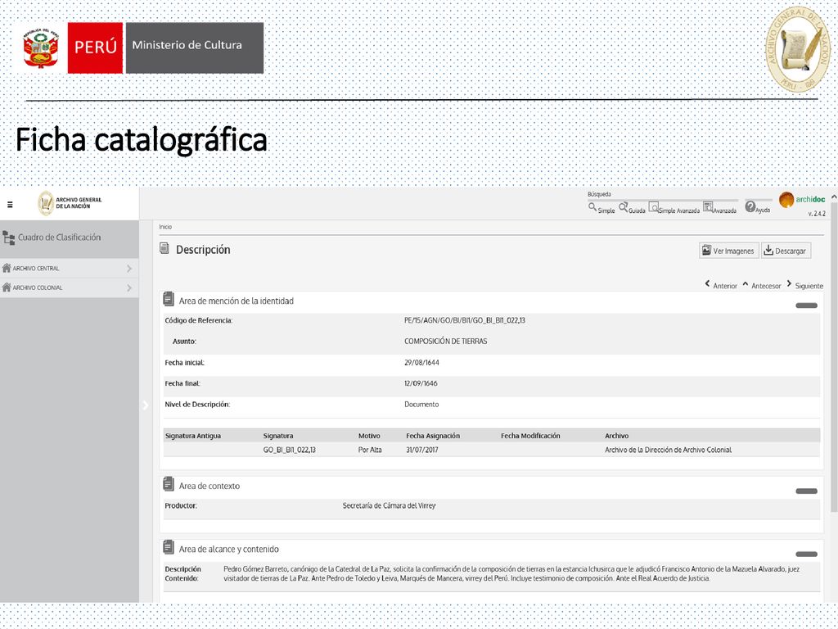Expand the Archivo Colonial chevron
The height and width of the screenshot is (629, 838).
129,287
